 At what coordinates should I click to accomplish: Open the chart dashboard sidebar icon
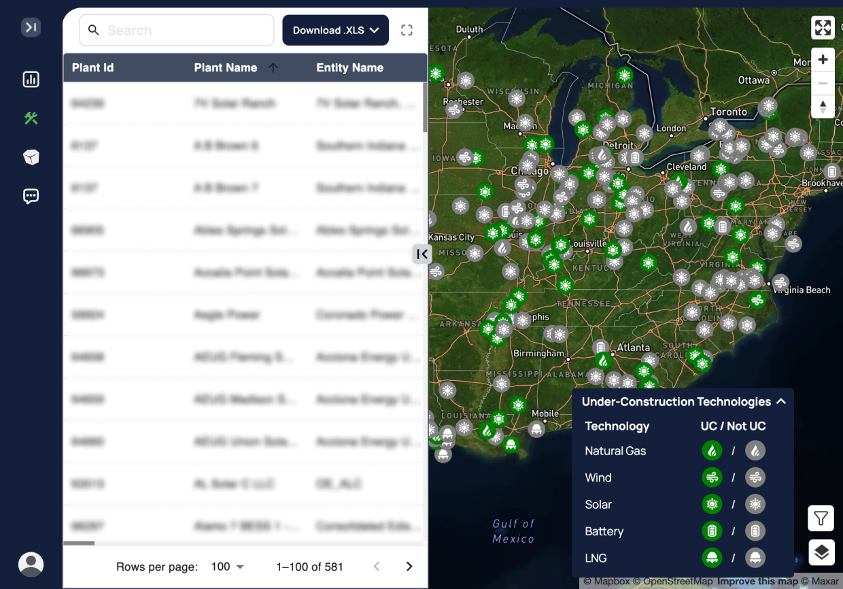pyautogui.click(x=31, y=80)
